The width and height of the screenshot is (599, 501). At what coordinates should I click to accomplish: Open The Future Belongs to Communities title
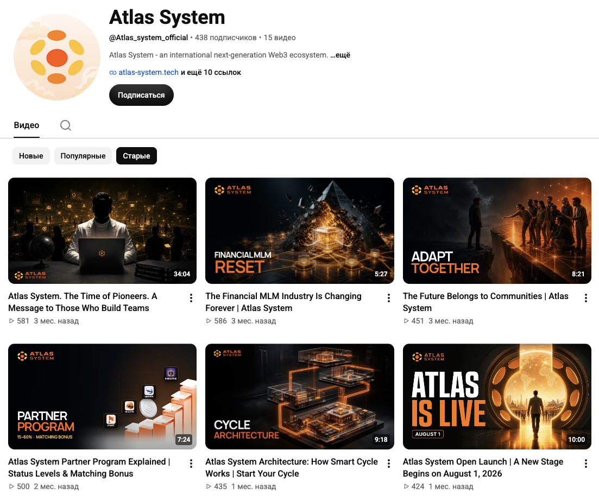click(485, 302)
